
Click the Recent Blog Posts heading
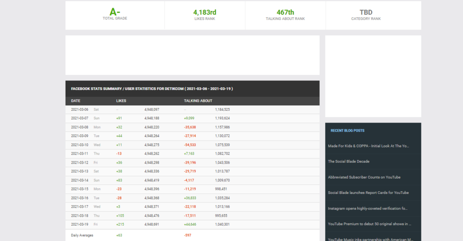point(347,131)
